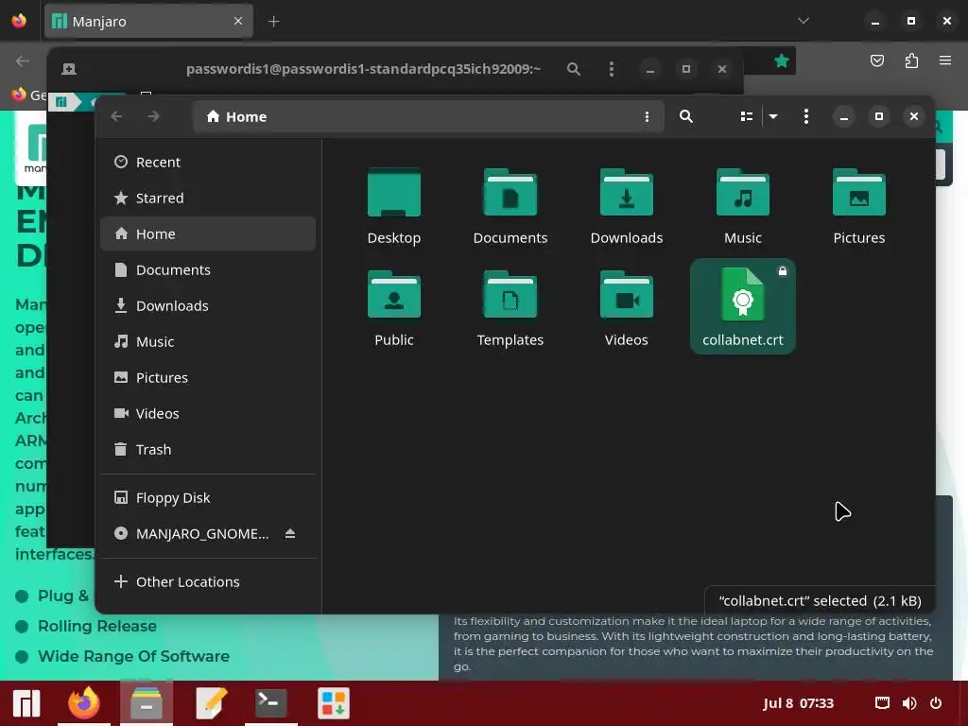Open Firefox hamburger application menu
Viewport: 968px width, 726px height.
tap(945, 60)
